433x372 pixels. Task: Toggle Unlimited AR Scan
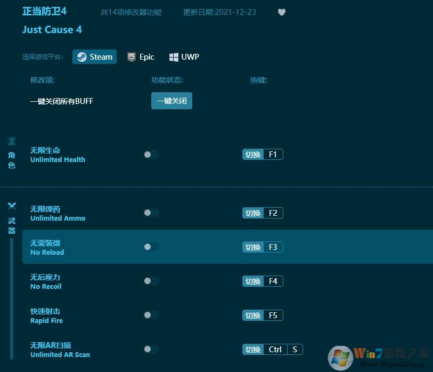tap(151, 349)
